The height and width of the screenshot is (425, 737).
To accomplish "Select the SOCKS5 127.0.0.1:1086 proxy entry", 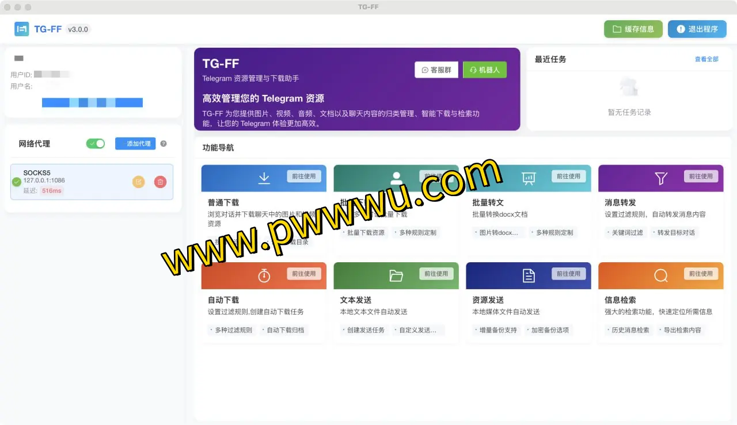I will coord(69,181).
